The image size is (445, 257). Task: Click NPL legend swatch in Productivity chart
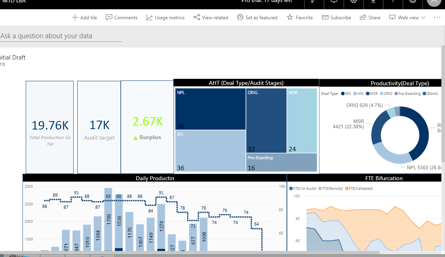(x=355, y=94)
